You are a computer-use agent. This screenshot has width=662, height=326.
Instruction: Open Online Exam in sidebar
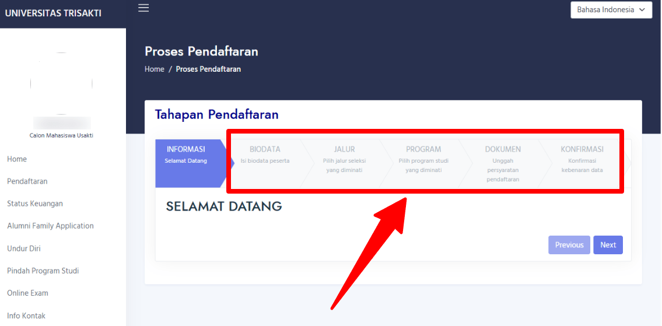tap(27, 293)
